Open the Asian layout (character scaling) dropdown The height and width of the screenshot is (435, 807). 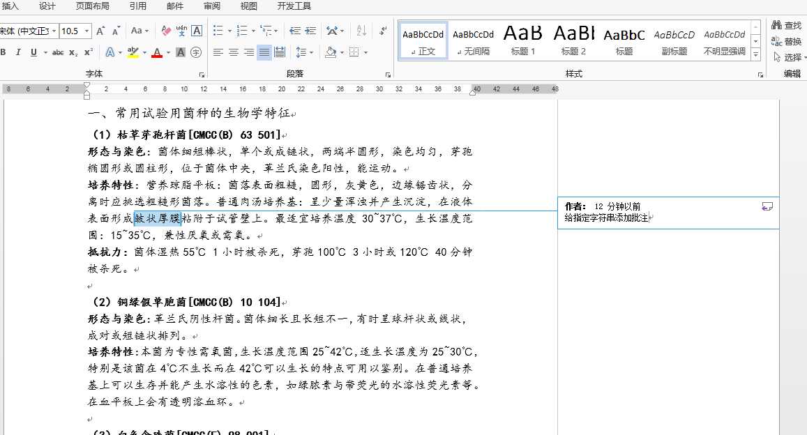click(335, 31)
